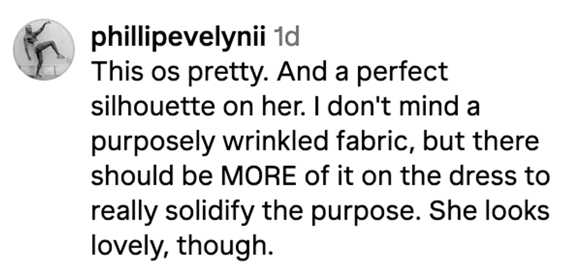Viewport: 568px width, 273px height.
Task: Click the 1d timestamp
Action: click(x=285, y=38)
